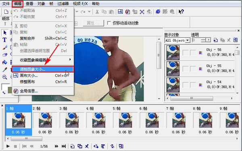Click the 属性... button

93,23
